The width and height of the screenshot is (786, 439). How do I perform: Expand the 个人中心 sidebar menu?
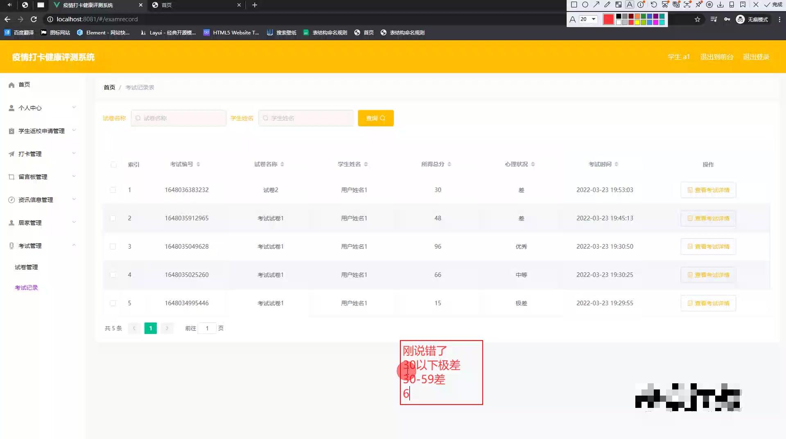pos(43,108)
